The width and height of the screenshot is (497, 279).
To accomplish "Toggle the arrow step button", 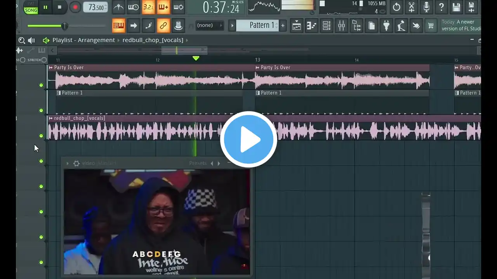I will (133, 26).
